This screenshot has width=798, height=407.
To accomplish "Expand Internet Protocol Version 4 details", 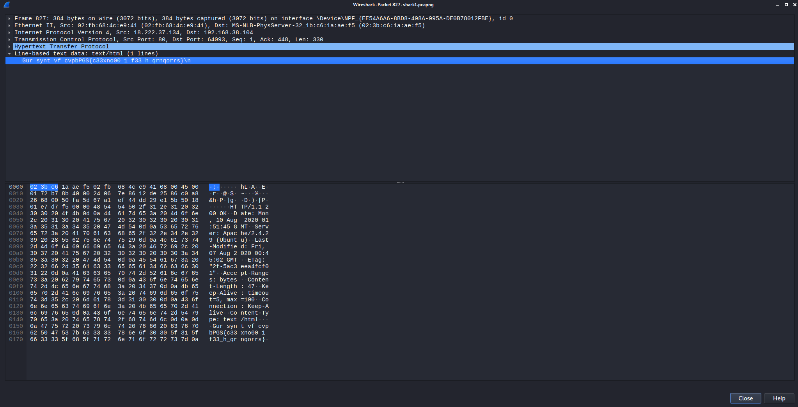I will (9, 32).
